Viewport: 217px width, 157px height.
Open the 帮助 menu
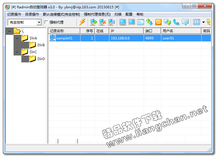click(140, 14)
